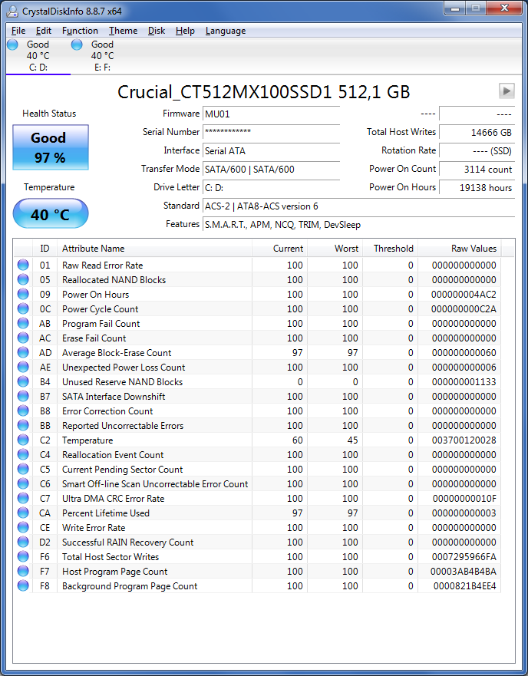
Task: Click status orb for Write Error Rate
Action: point(23,528)
